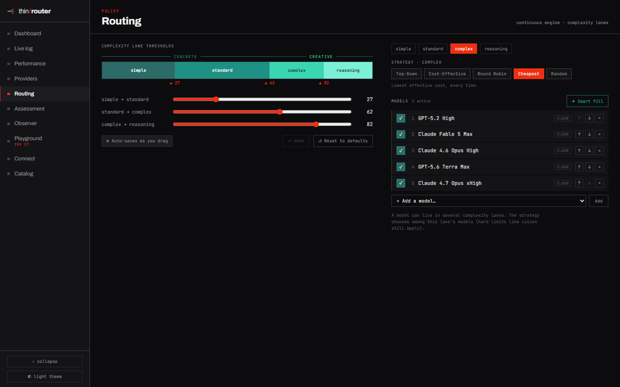Uncheck GPT-5.6 Terra Max model
The height and width of the screenshot is (387, 620).
(x=401, y=167)
